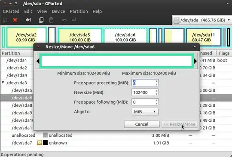The image size is (232, 157).
Task: Select the /dev/sda2 row in partition list
Action: click(x=17, y=68)
